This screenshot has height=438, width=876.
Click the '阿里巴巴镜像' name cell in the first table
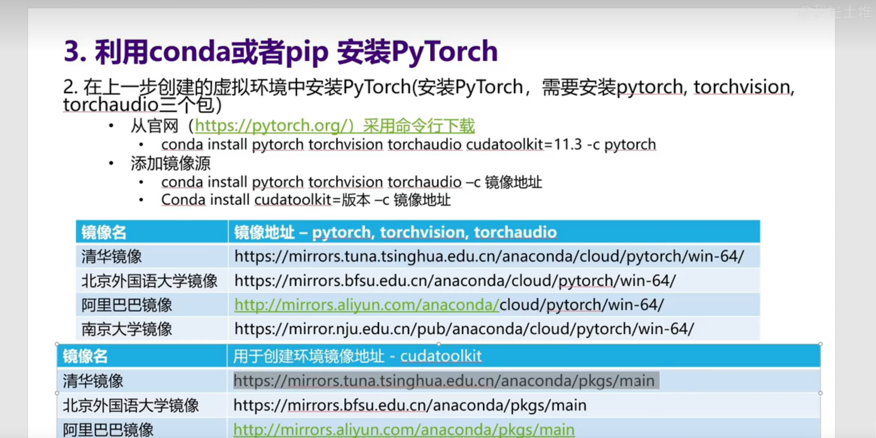[x=127, y=305]
